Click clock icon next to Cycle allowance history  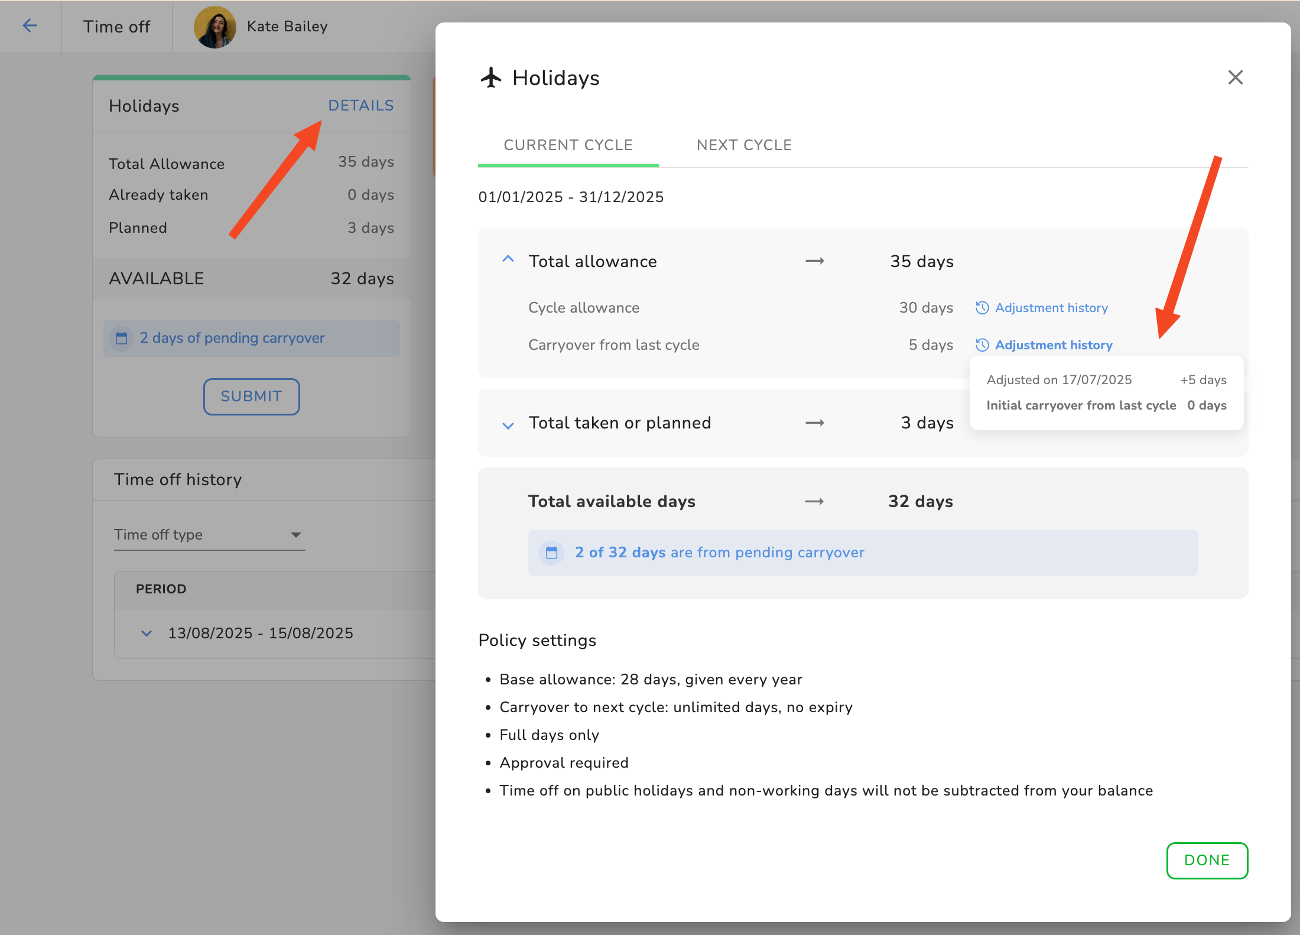tap(981, 308)
